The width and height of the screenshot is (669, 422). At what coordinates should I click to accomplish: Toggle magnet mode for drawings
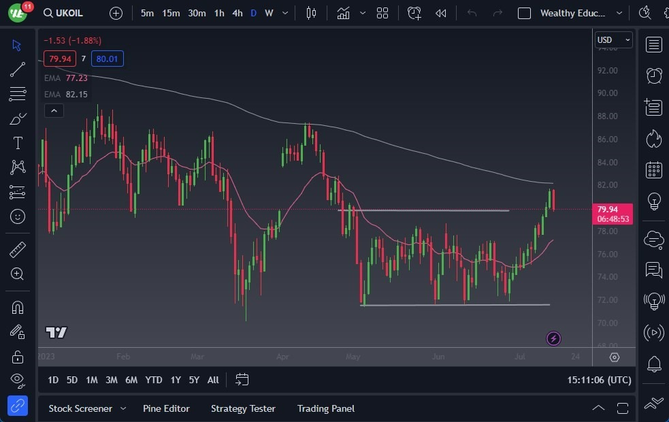point(18,307)
